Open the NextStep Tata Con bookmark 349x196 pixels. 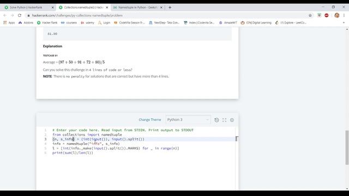164,23
